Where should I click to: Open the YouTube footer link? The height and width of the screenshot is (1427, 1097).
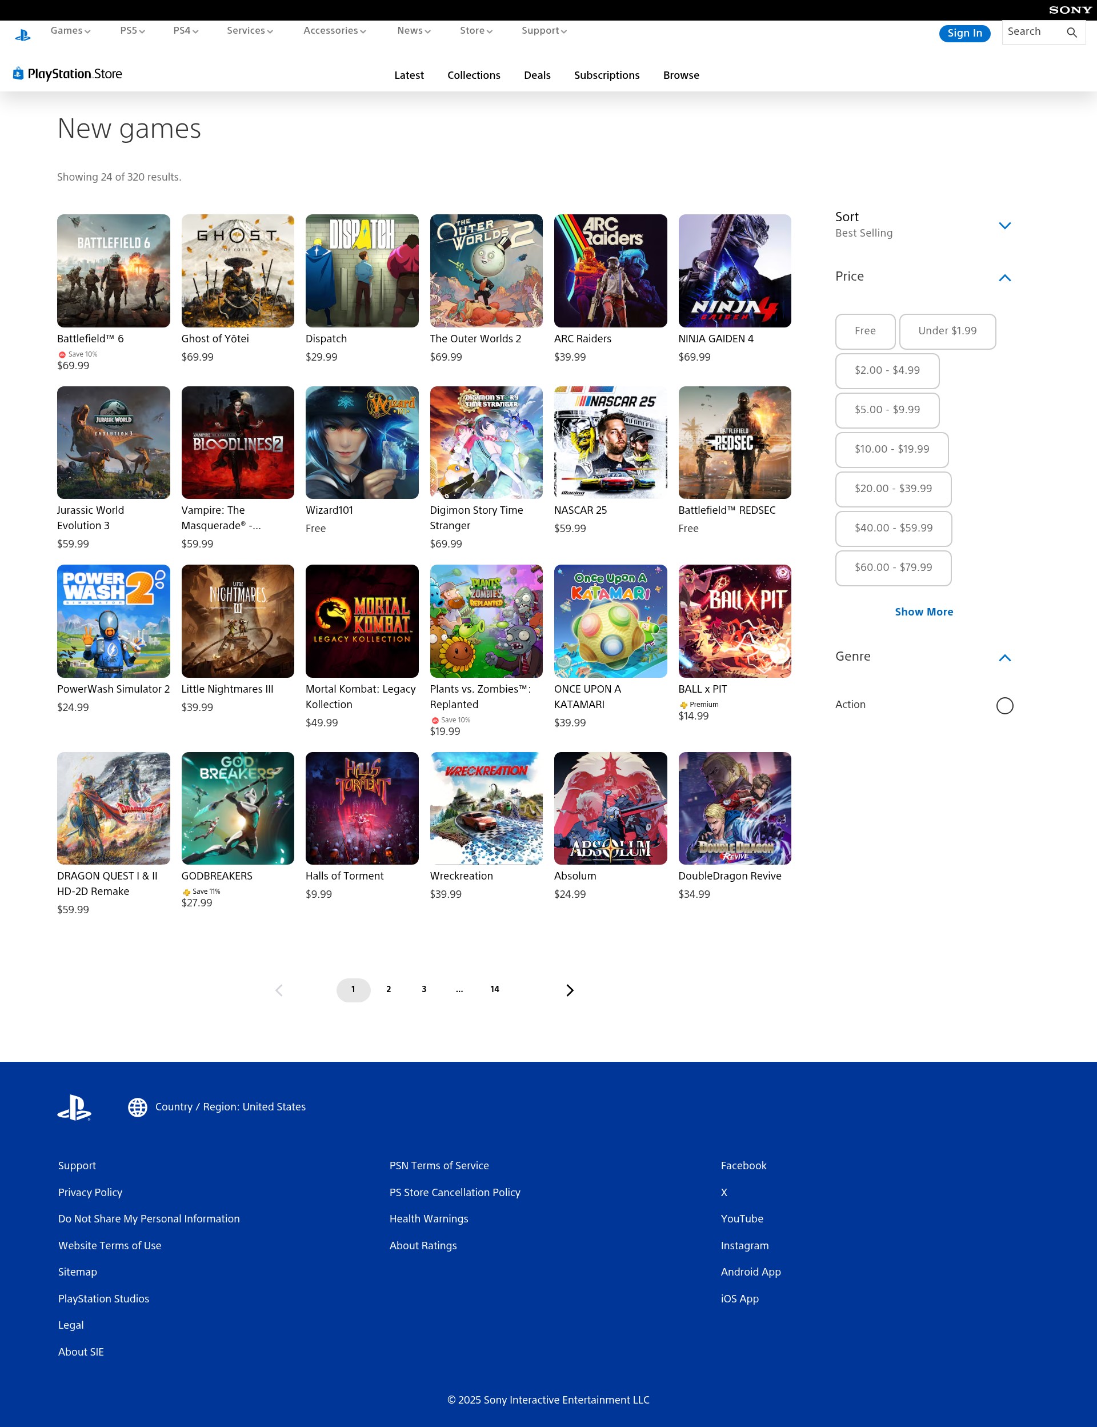pos(742,1218)
